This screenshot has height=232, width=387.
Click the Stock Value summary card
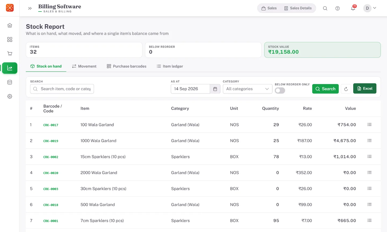(322, 50)
